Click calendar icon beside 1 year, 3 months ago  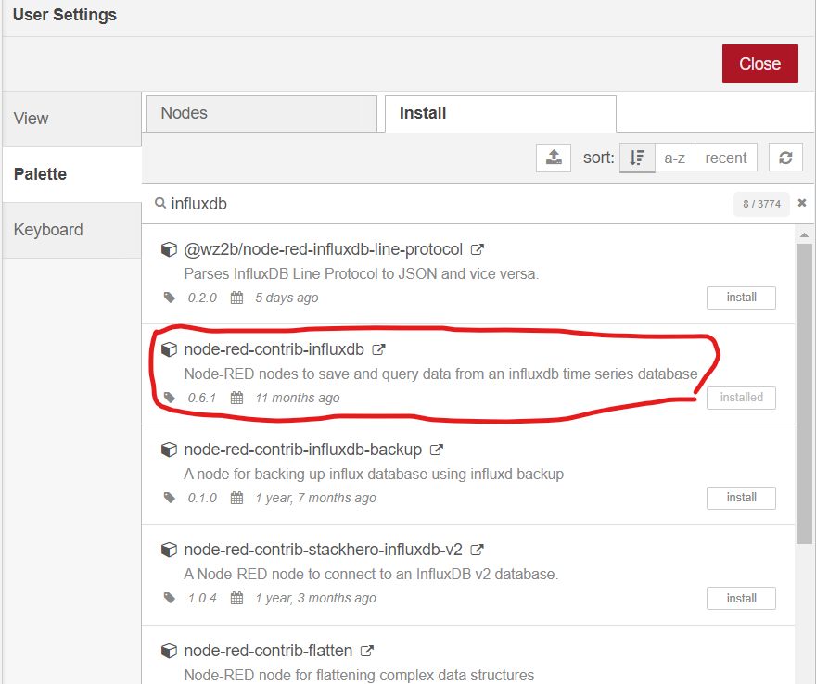pyautogui.click(x=236, y=598)
